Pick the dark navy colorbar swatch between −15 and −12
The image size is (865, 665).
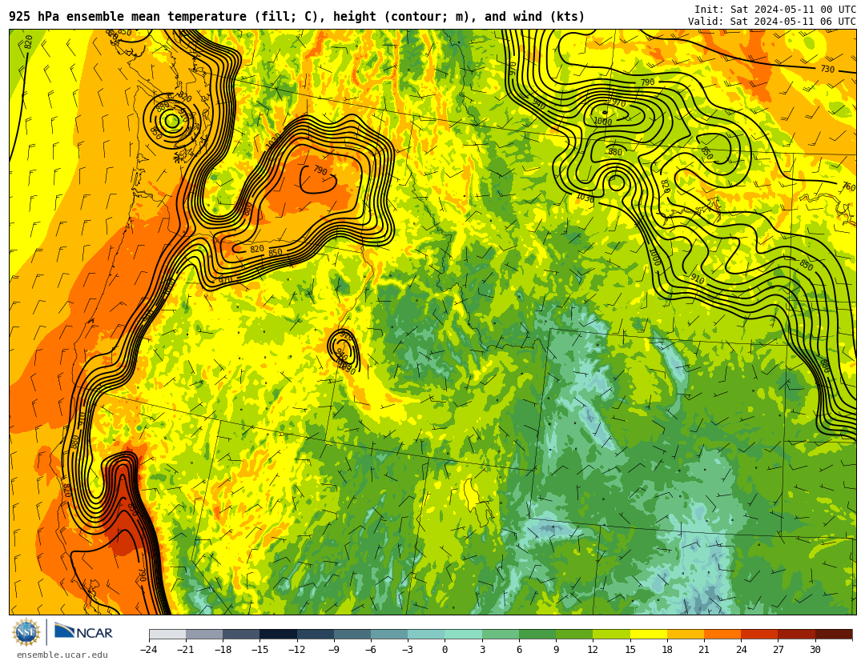(x=279, y=635)
